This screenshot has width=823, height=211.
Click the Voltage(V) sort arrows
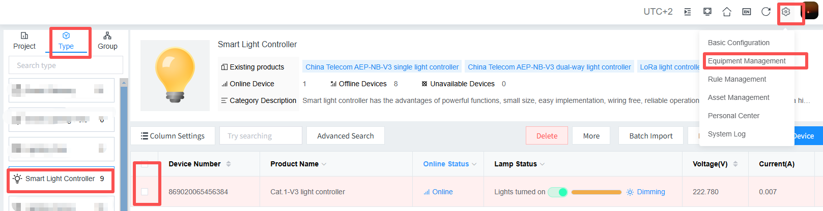735,164
